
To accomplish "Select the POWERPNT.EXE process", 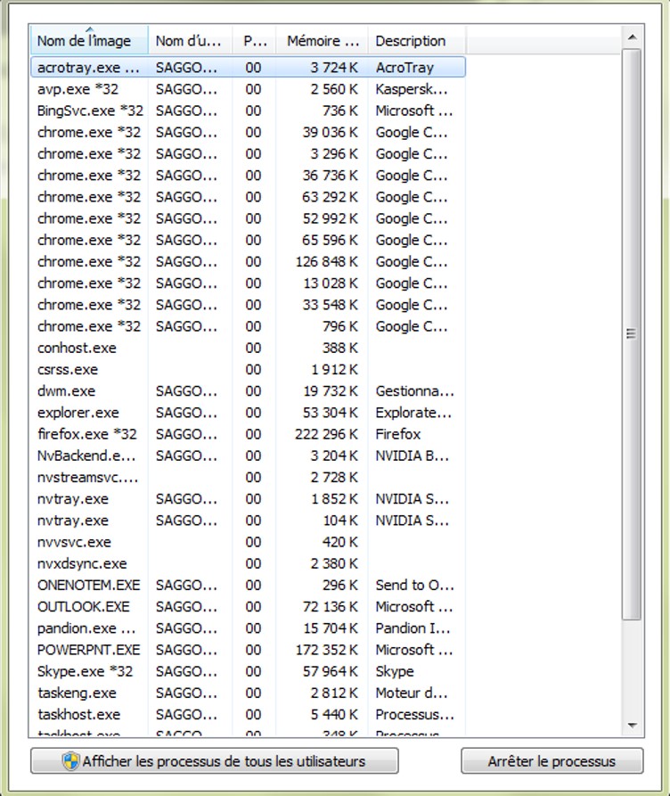I will point(249,651).
